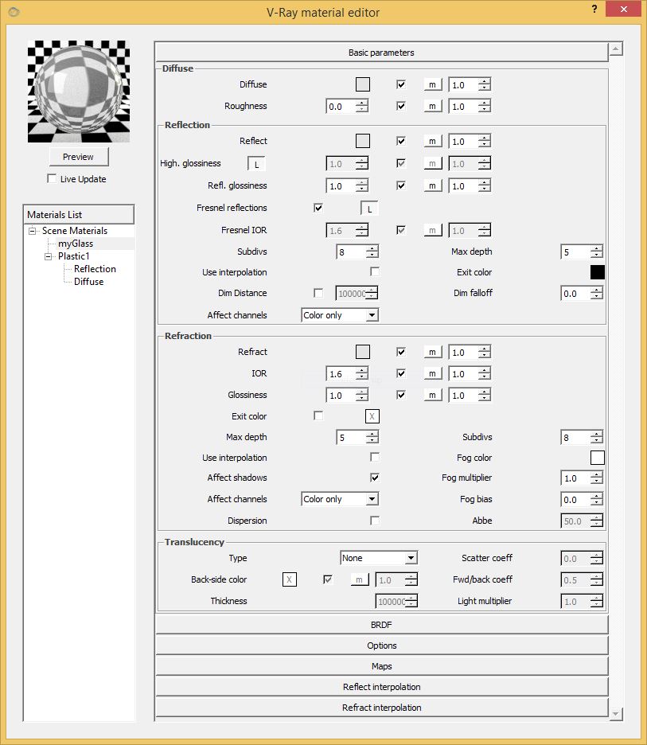Click the refraction Glossiness map 'm' button
The height and width of the screenshot is (745, 647).
pos(433,395)
